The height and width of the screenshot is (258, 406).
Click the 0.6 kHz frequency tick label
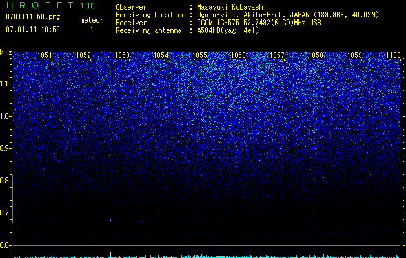5,245
